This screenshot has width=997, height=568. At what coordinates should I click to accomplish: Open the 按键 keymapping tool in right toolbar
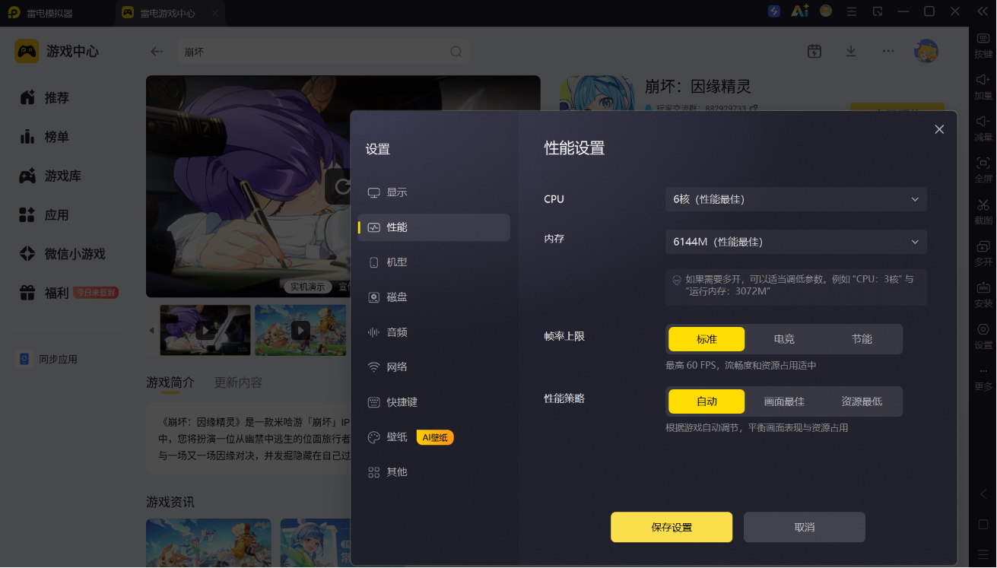[983, 45]
